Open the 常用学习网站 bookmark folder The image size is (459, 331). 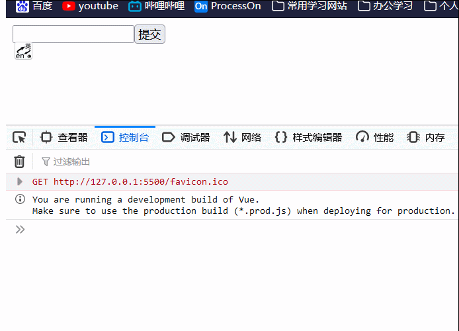[x=310, y=6]
